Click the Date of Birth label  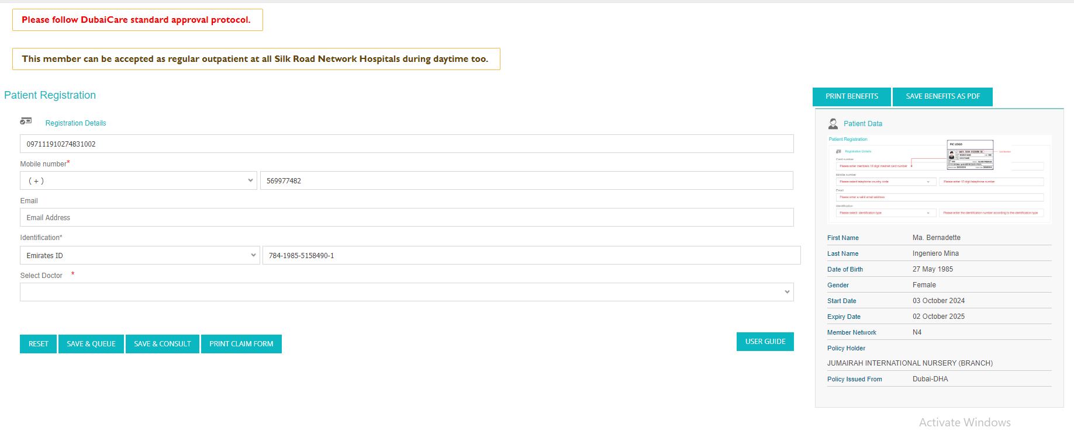coord(845,269)
